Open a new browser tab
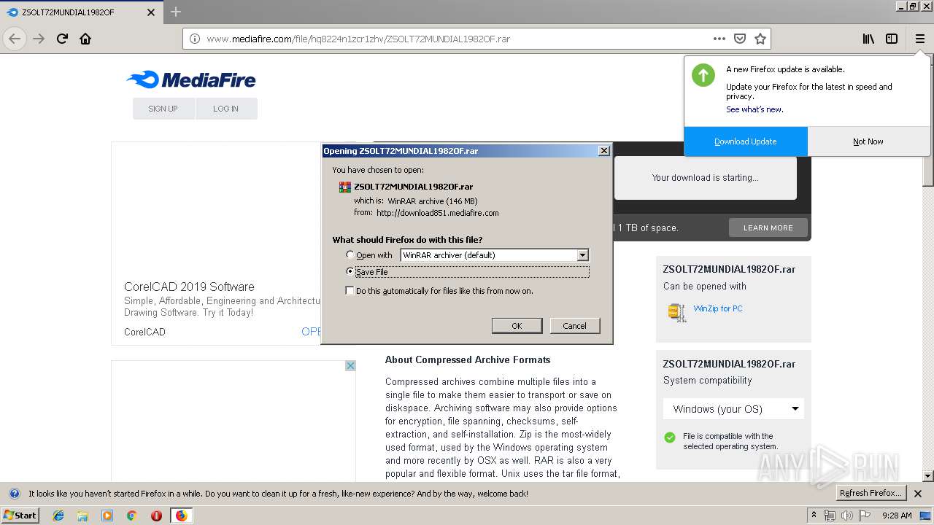Viewport: 934px width, 525px height. click(x=175, y=12)
